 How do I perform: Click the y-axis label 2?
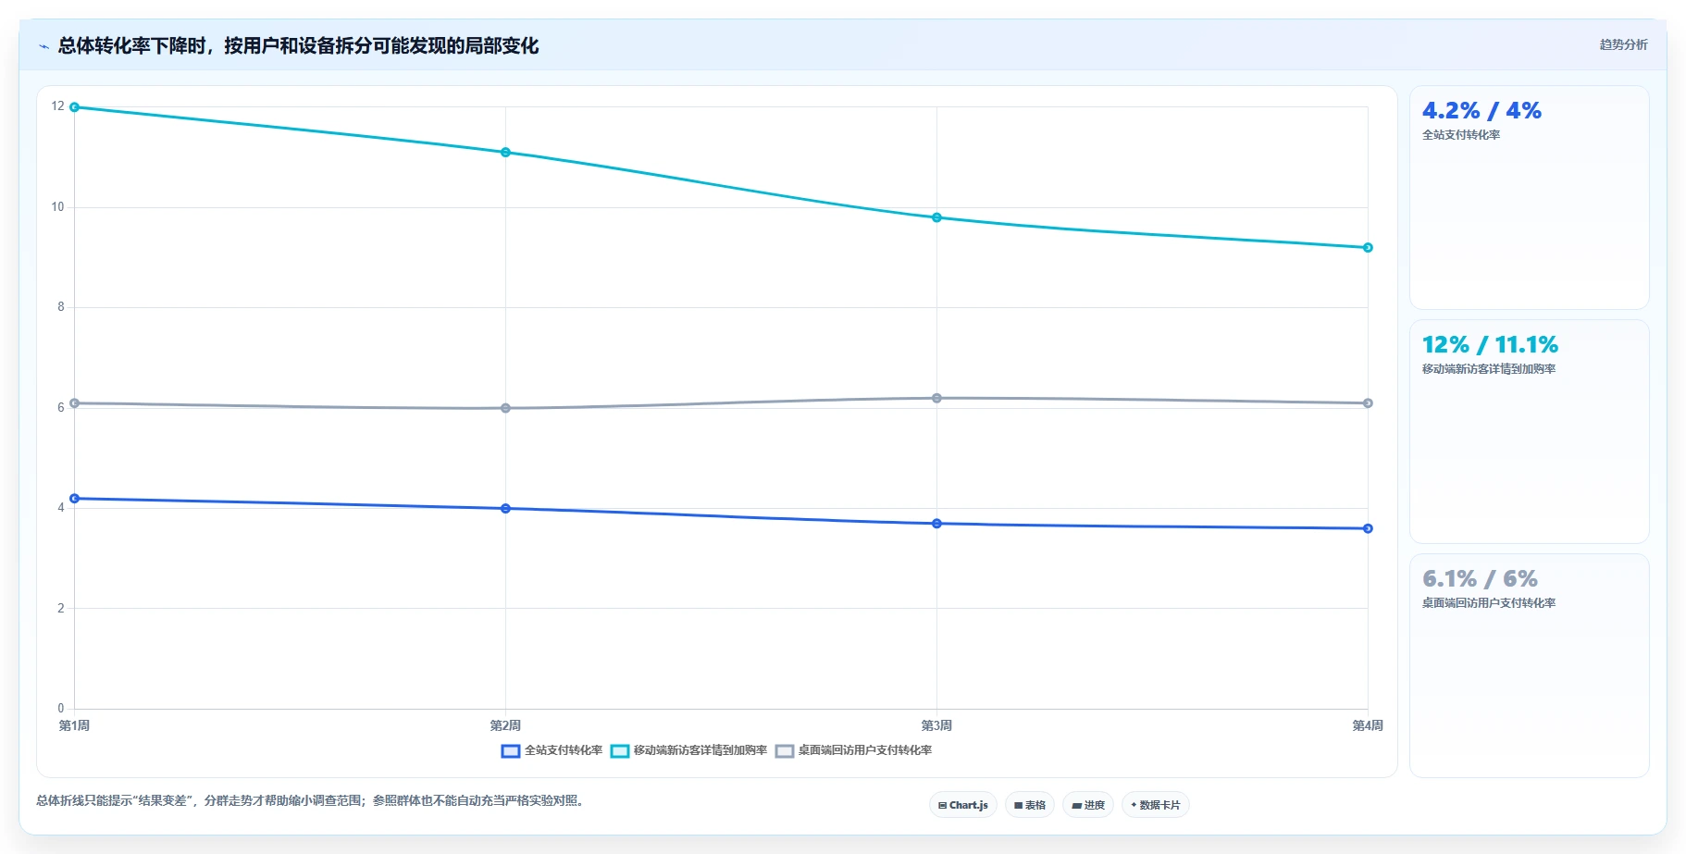coord(61,608)
